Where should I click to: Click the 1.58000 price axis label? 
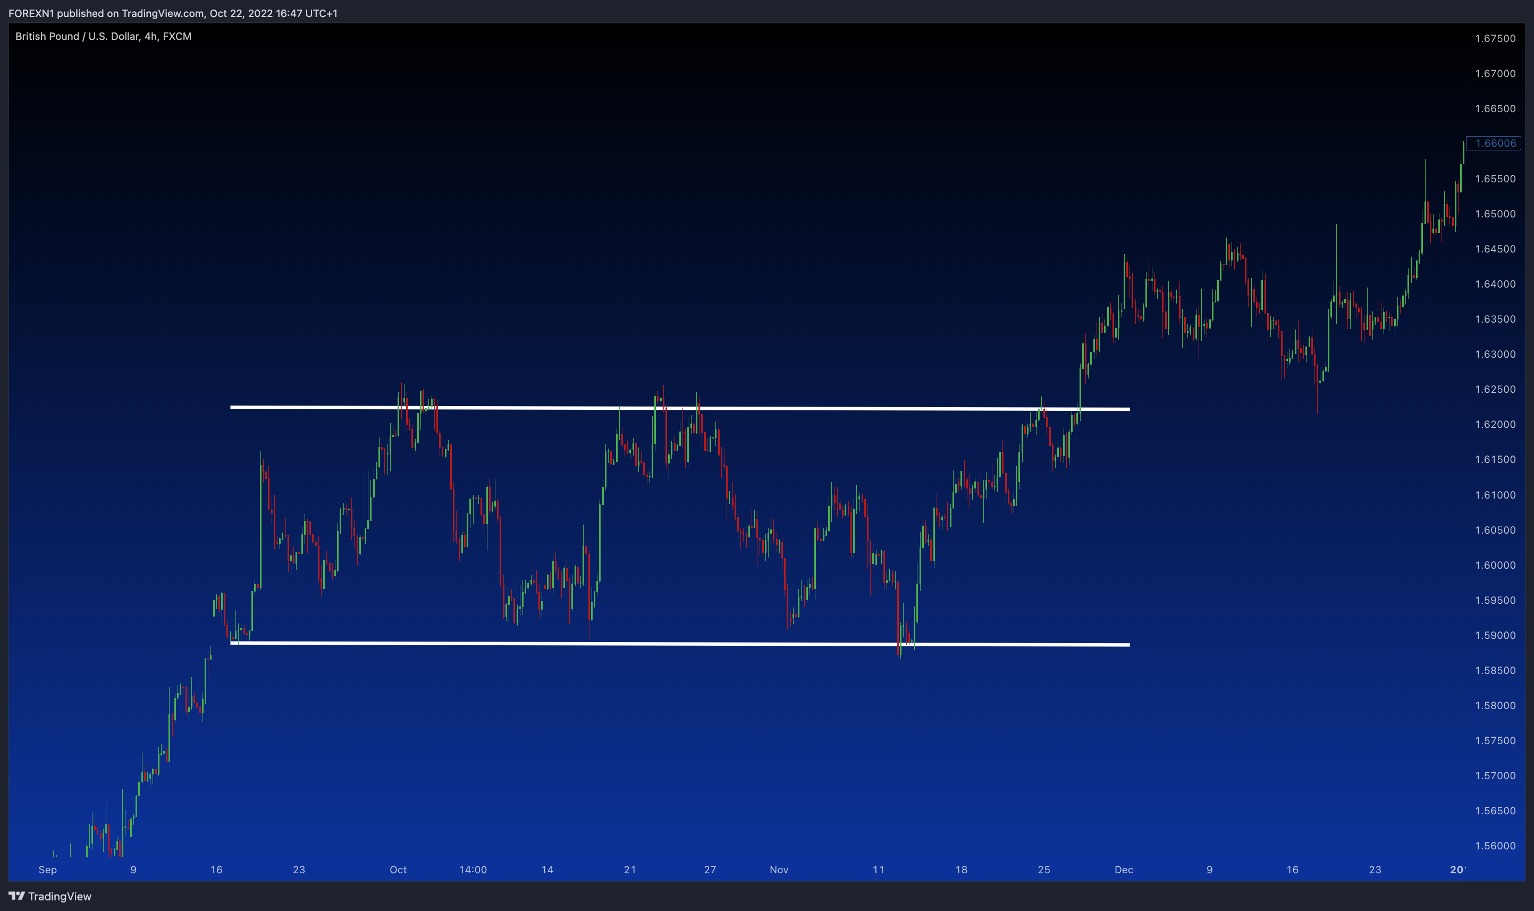point(1495,705)
